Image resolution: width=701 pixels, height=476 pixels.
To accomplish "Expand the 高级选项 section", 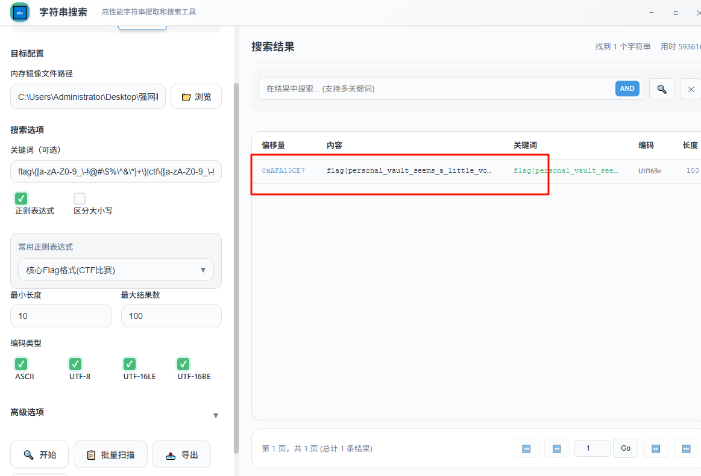I will click(x=216, y=415).
